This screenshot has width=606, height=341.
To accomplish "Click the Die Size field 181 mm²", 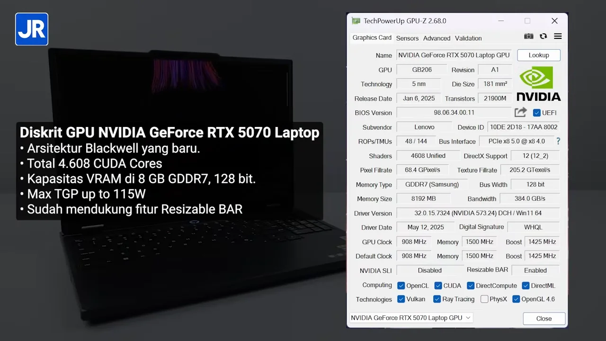I will click(x=495, y=84).
